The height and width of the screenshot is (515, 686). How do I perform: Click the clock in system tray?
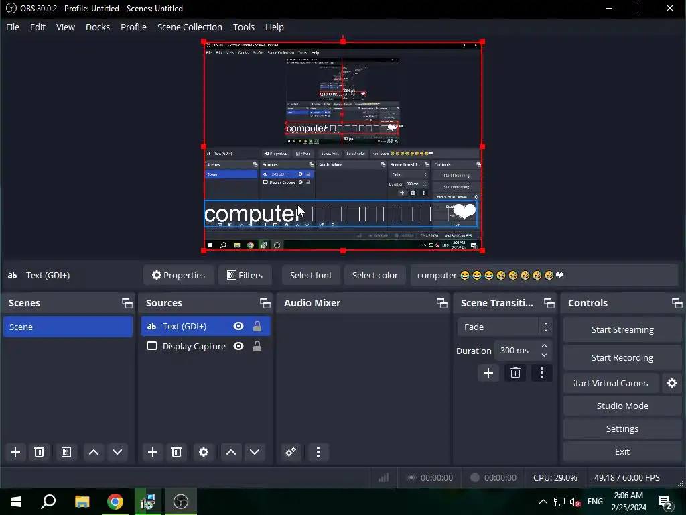628,502
